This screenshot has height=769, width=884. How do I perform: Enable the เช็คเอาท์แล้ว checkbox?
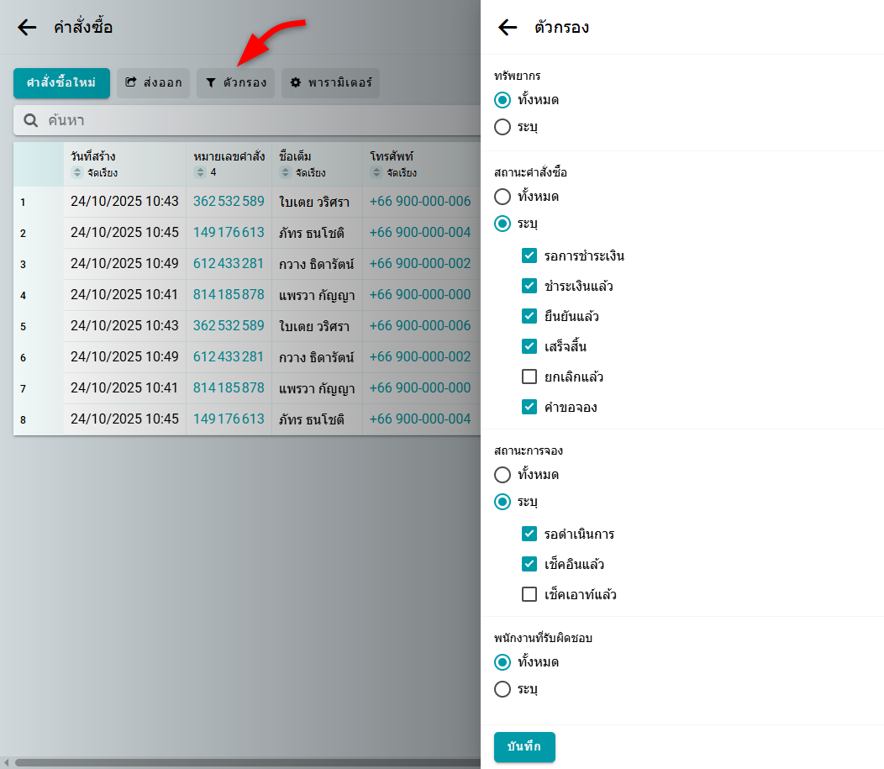[x=529, y=594]
